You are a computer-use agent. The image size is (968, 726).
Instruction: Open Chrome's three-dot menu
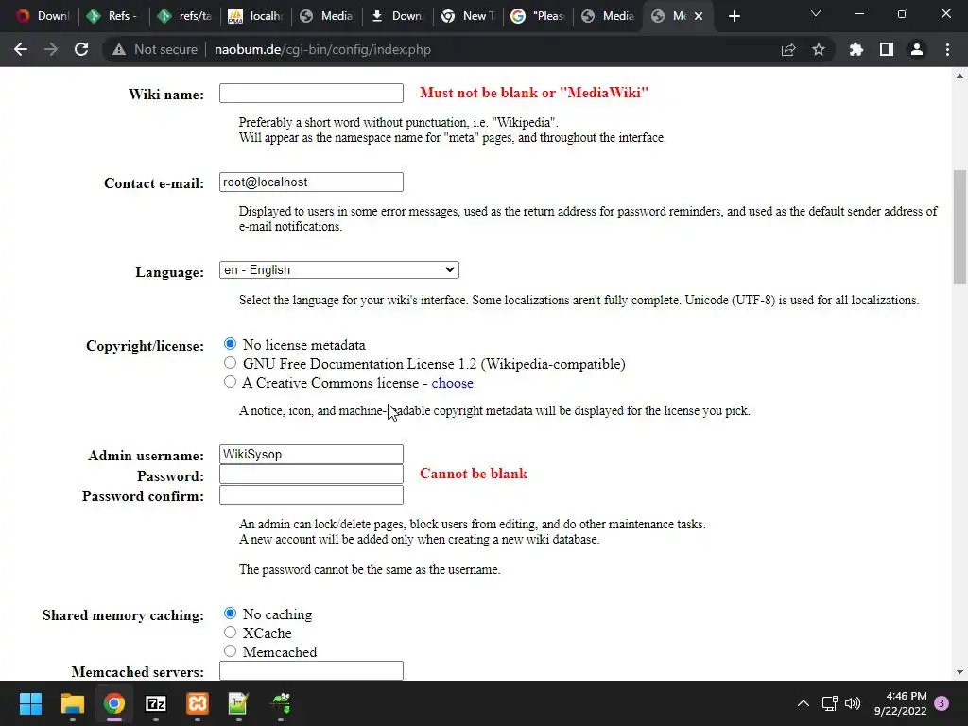947,49
